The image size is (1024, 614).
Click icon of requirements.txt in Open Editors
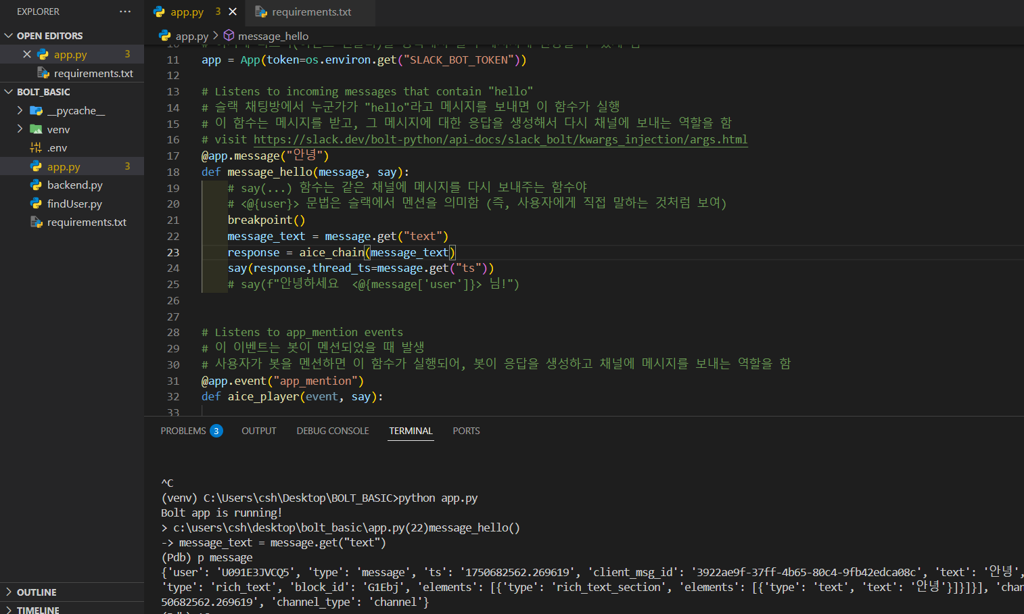click(x=43, y=73)
